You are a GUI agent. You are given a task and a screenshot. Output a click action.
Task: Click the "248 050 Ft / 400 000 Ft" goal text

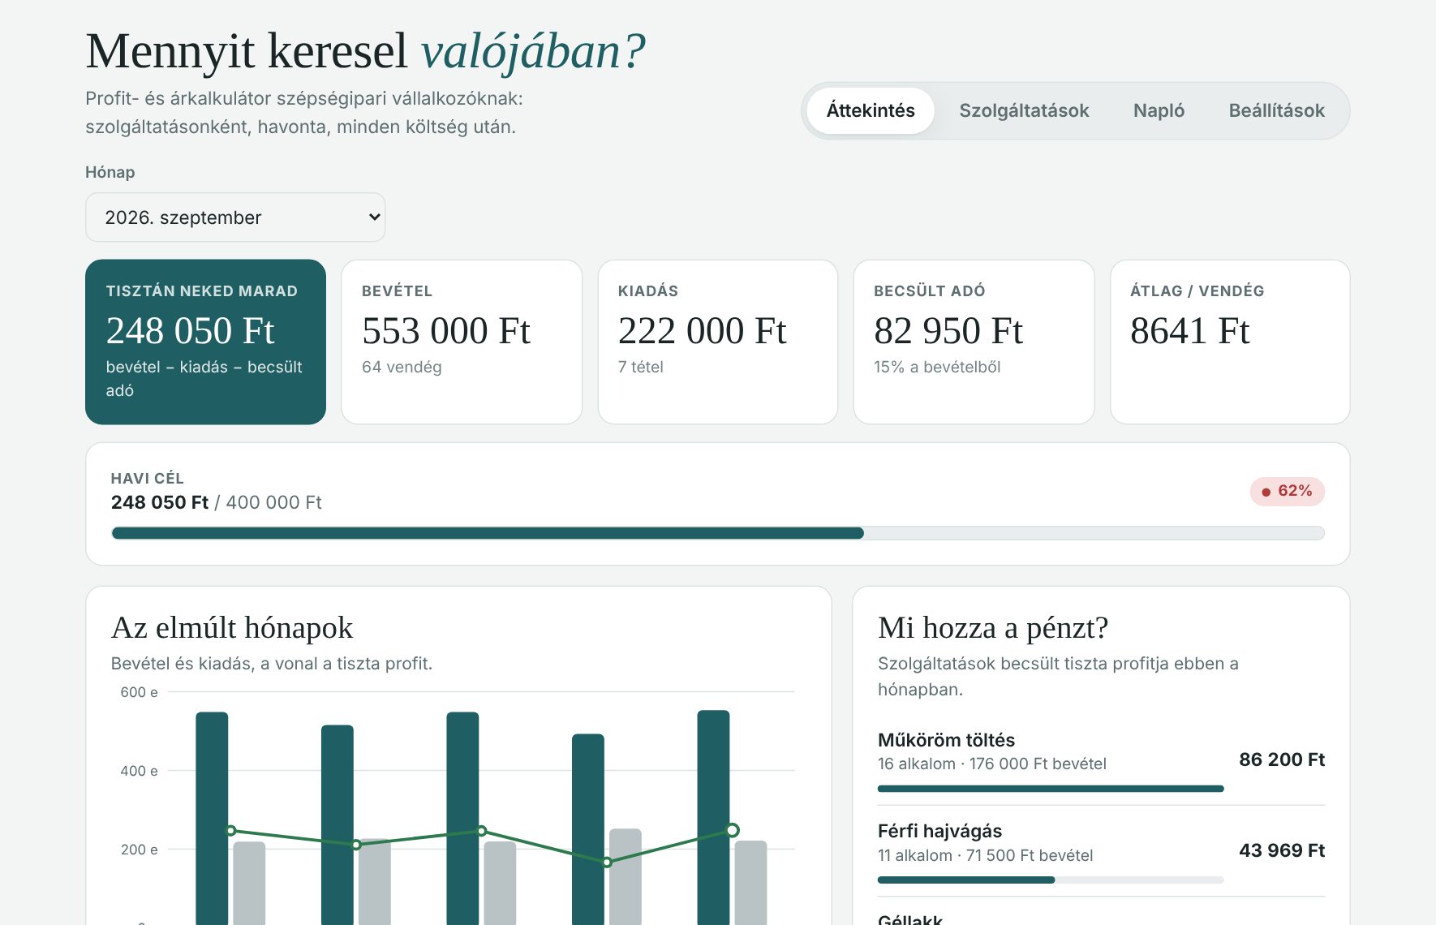tap(217, 502)
